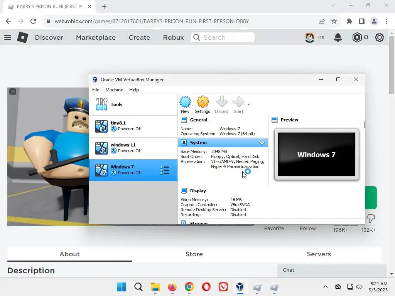Image resolution: width=395 pixels, height=296 pixels.
Task: Show hidden system tray icons
Action: (326, 287)
